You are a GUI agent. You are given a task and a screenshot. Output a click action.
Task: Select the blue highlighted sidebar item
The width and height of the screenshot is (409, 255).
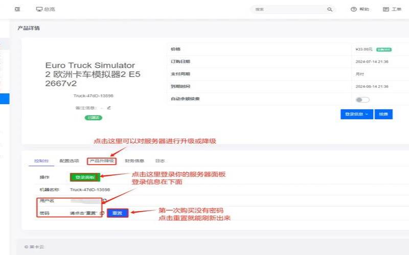(5, 98)
